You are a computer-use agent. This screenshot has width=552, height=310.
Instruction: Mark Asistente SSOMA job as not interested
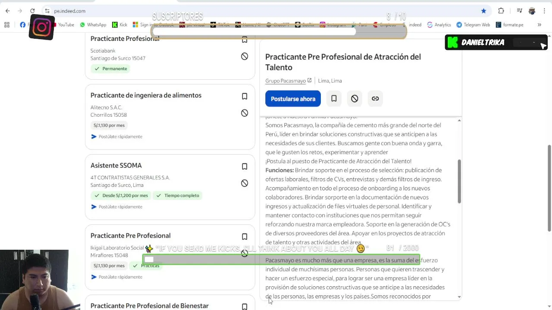pos(245,183)
